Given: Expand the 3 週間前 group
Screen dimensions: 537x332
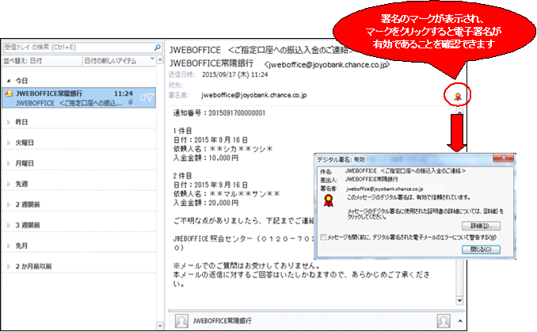Looking at the screenshot, I should 9,225.
